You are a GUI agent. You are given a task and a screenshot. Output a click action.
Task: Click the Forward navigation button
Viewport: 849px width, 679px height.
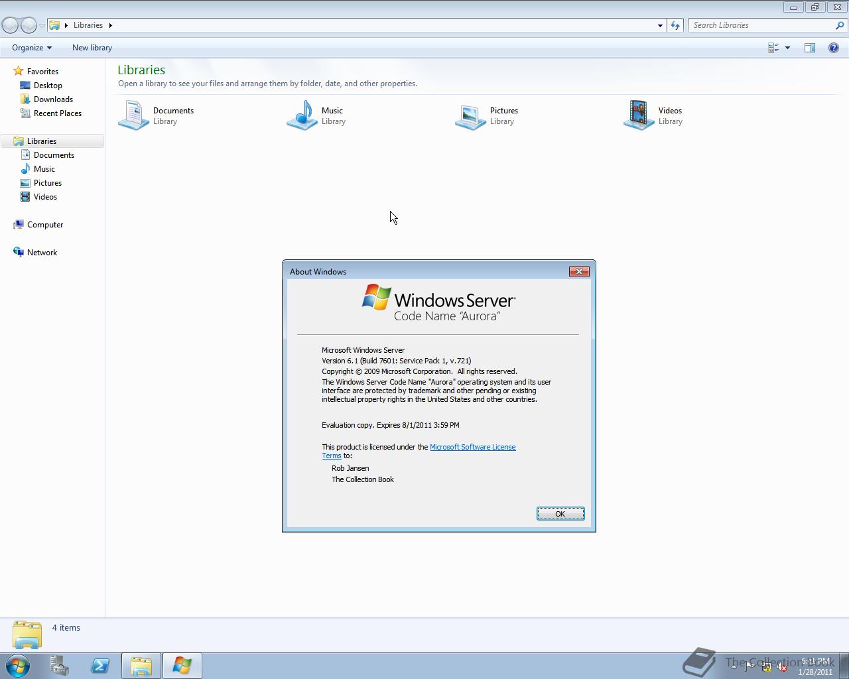tap(29, 25)
